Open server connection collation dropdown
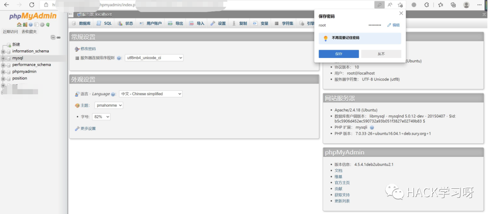 (154, 58)
